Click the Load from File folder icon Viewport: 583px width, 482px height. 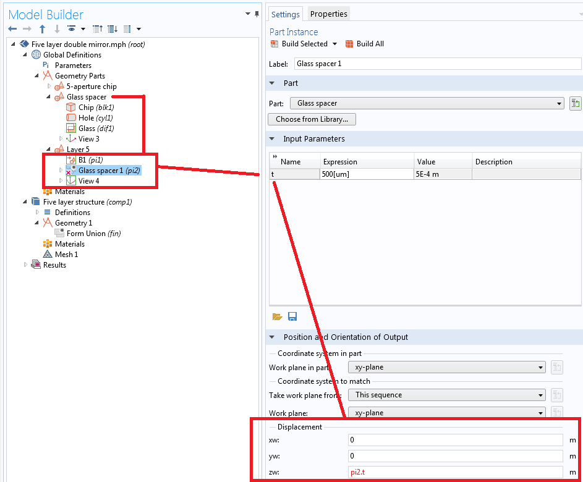[x=277, y=317]
